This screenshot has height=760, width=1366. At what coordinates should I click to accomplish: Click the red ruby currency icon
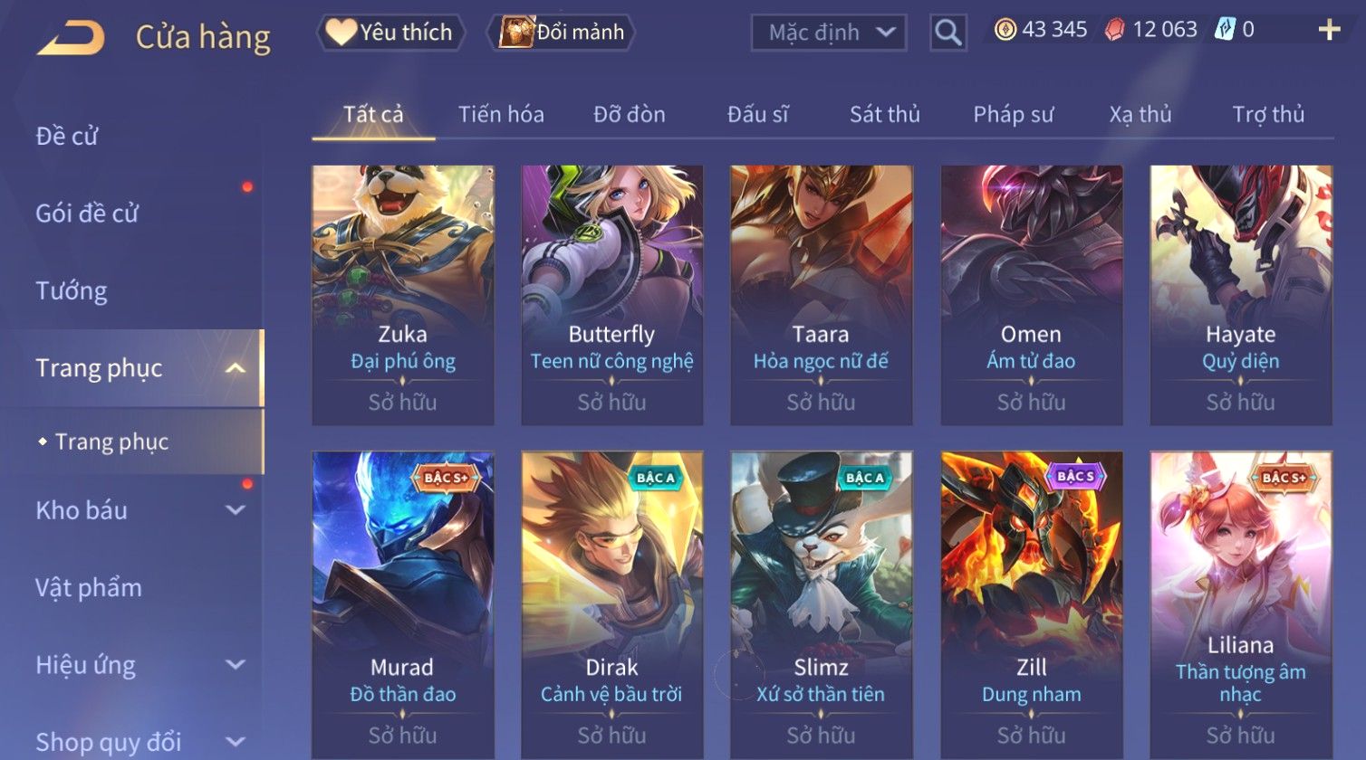(1115, 30)
